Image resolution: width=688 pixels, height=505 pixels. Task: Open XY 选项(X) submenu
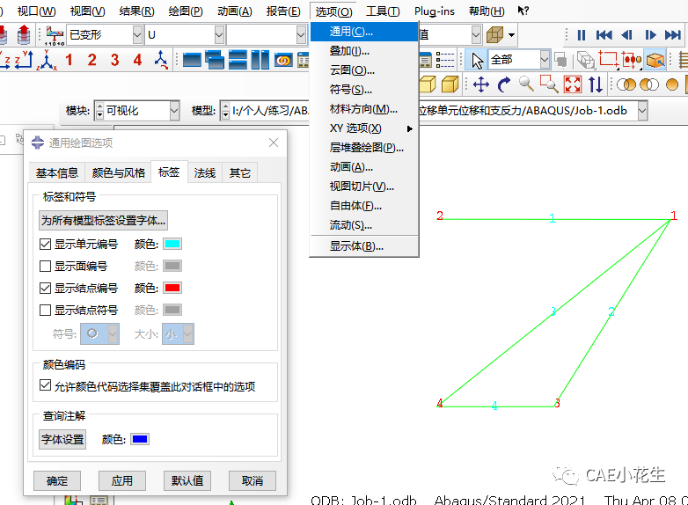point(363,128)
